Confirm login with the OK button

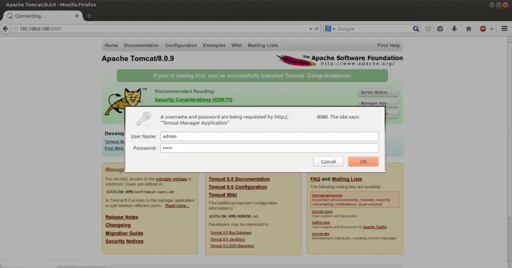pyautogui.click(x=363, y=161)
